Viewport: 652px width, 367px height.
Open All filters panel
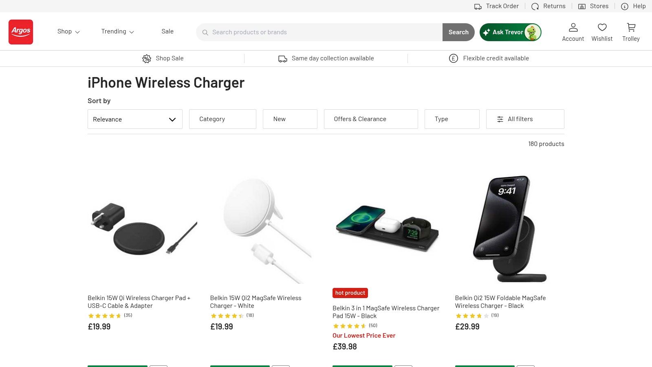coord(525,119)
